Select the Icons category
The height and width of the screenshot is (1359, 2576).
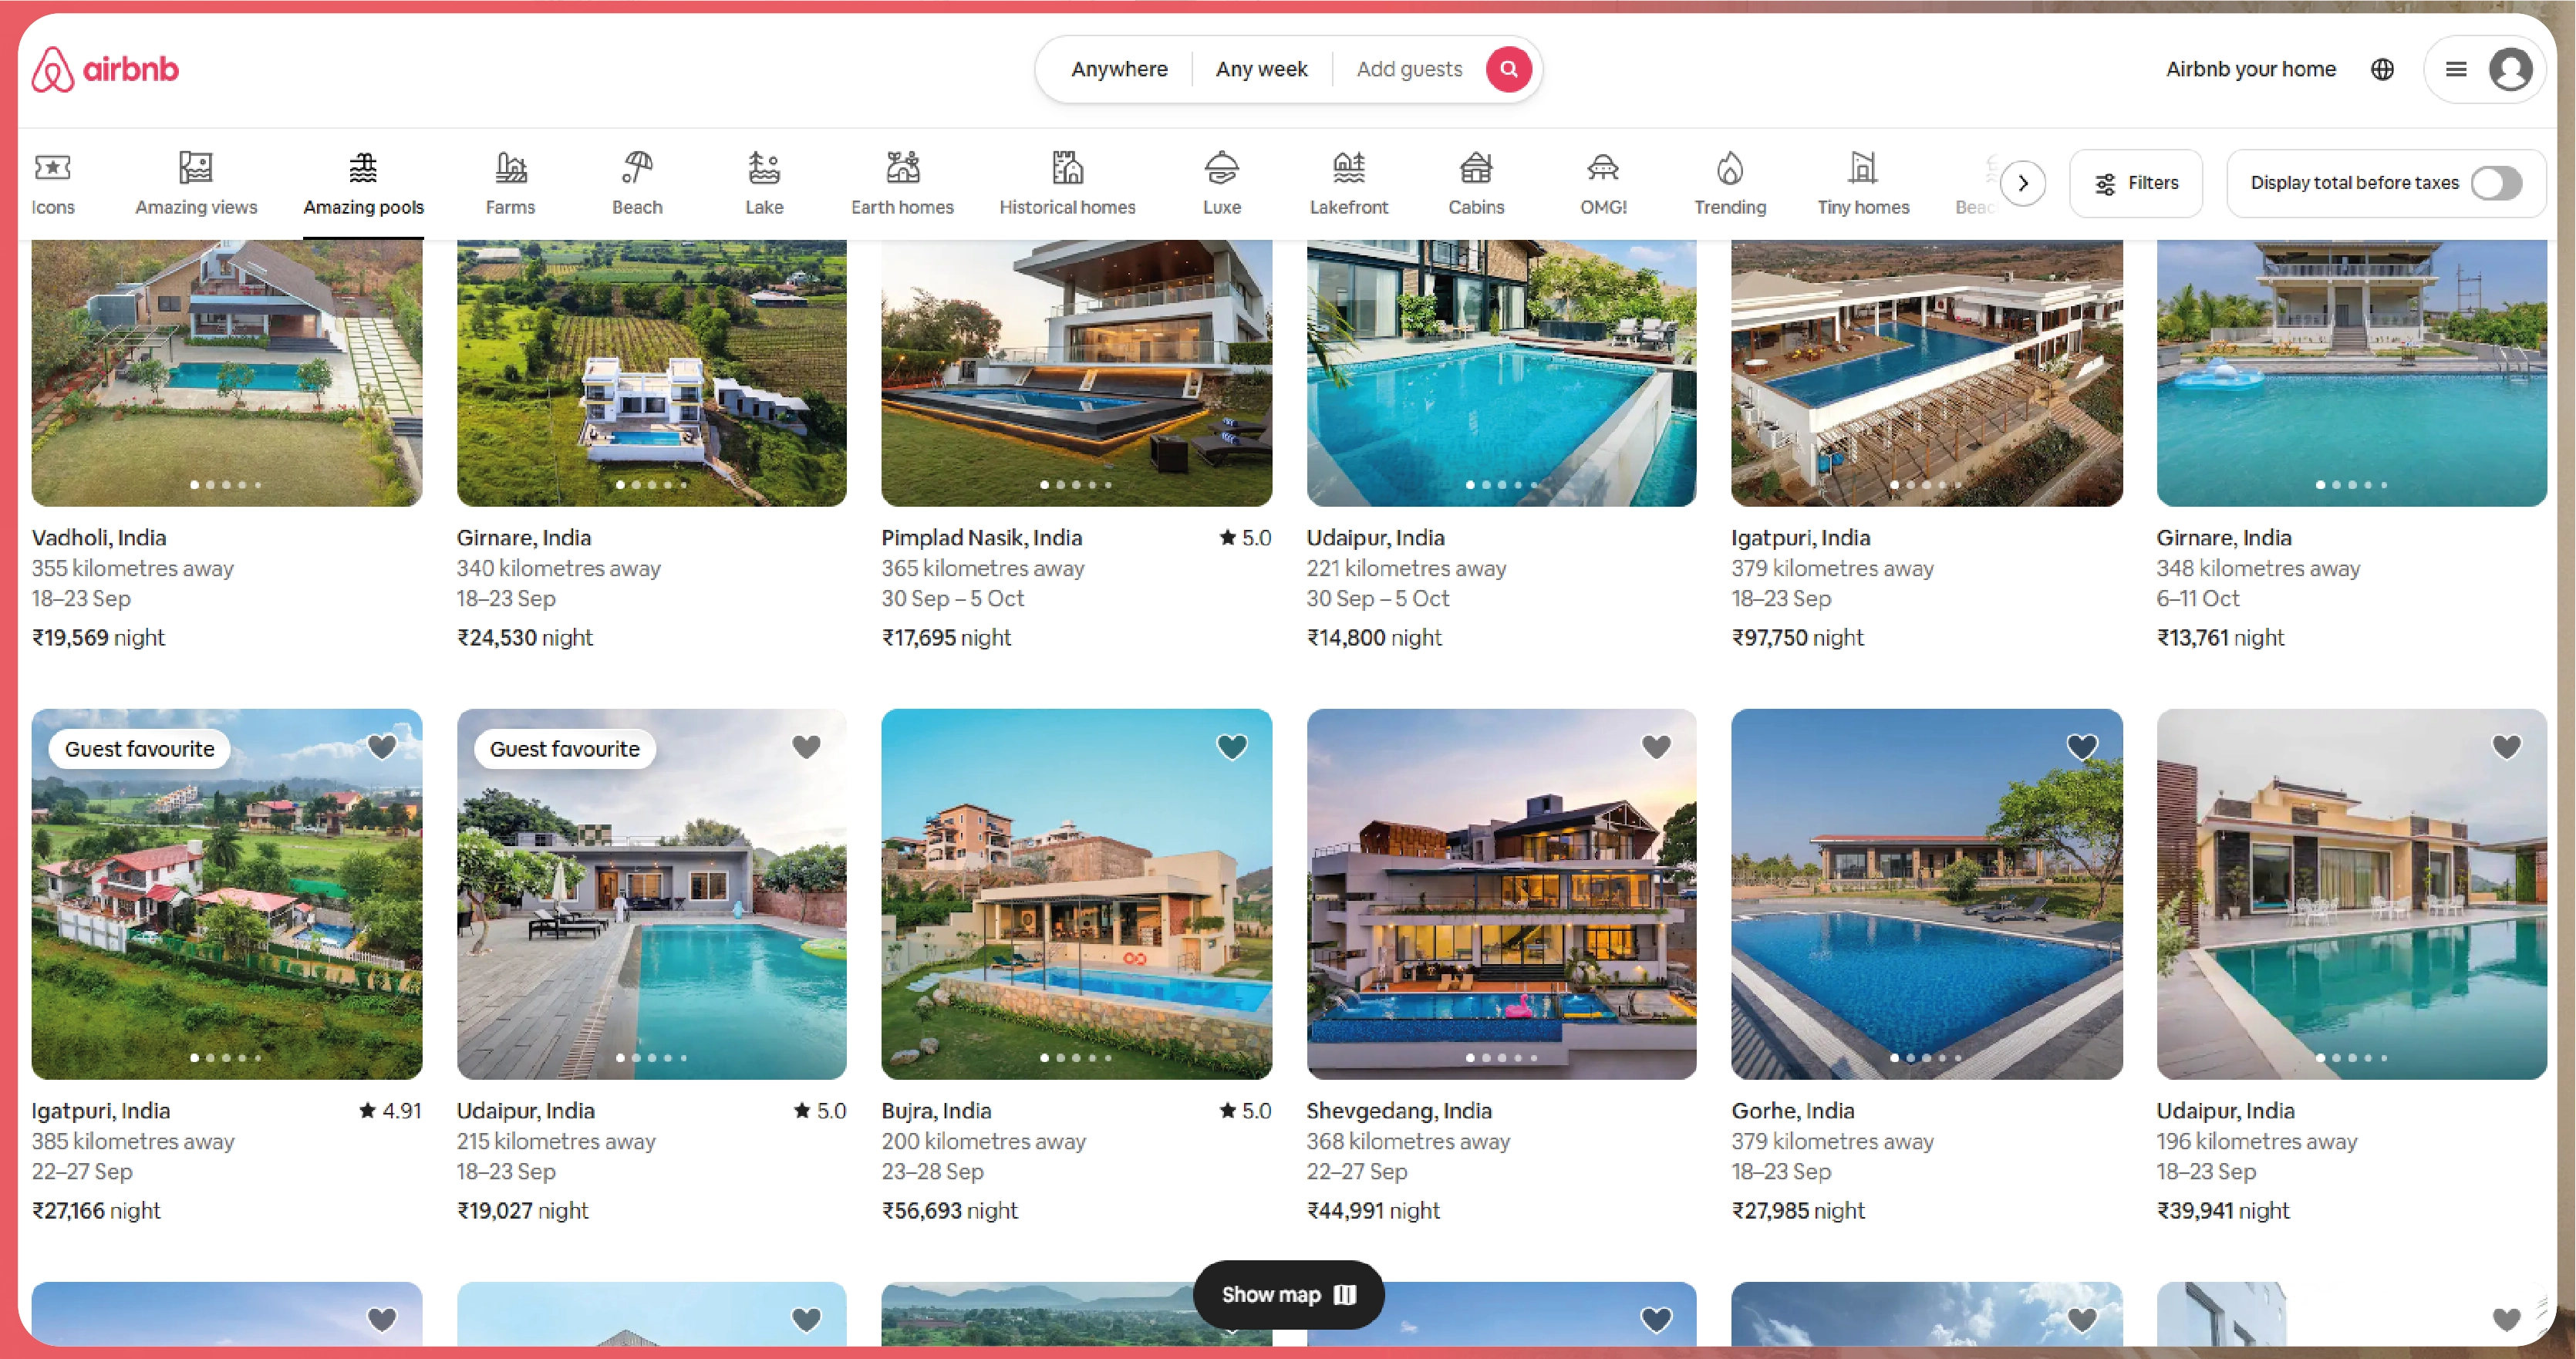click(53, 184)
